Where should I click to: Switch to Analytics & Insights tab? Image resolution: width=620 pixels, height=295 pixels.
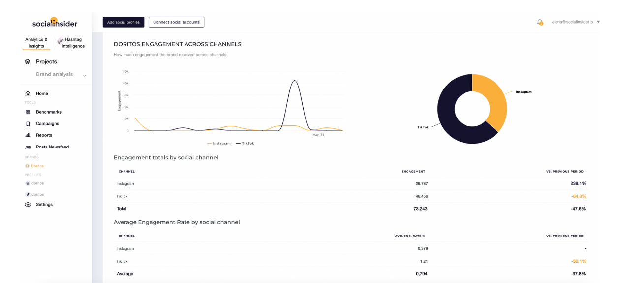tap(36, 43)
